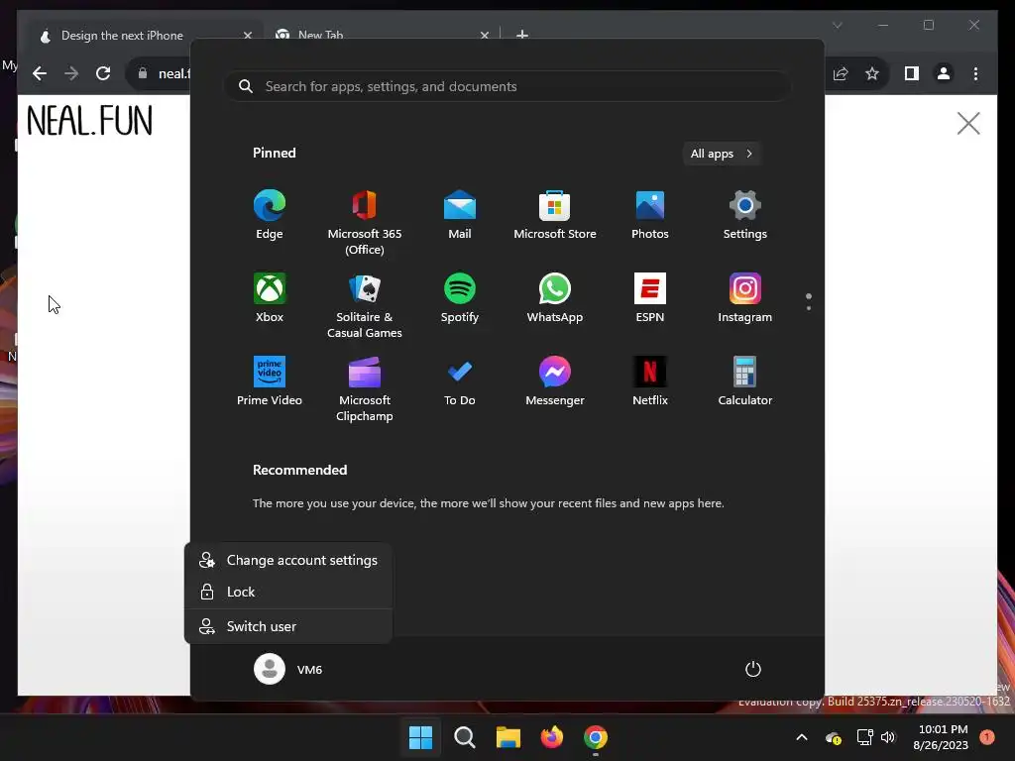This screenshot has height=761, width=1015.
Task: Open WhatsApp
Action: (x=555, y=298)
